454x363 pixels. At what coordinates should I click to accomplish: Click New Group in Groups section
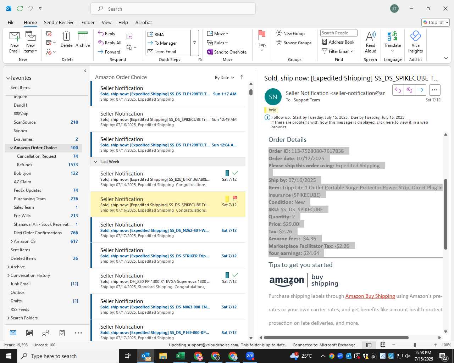point(290,33)
